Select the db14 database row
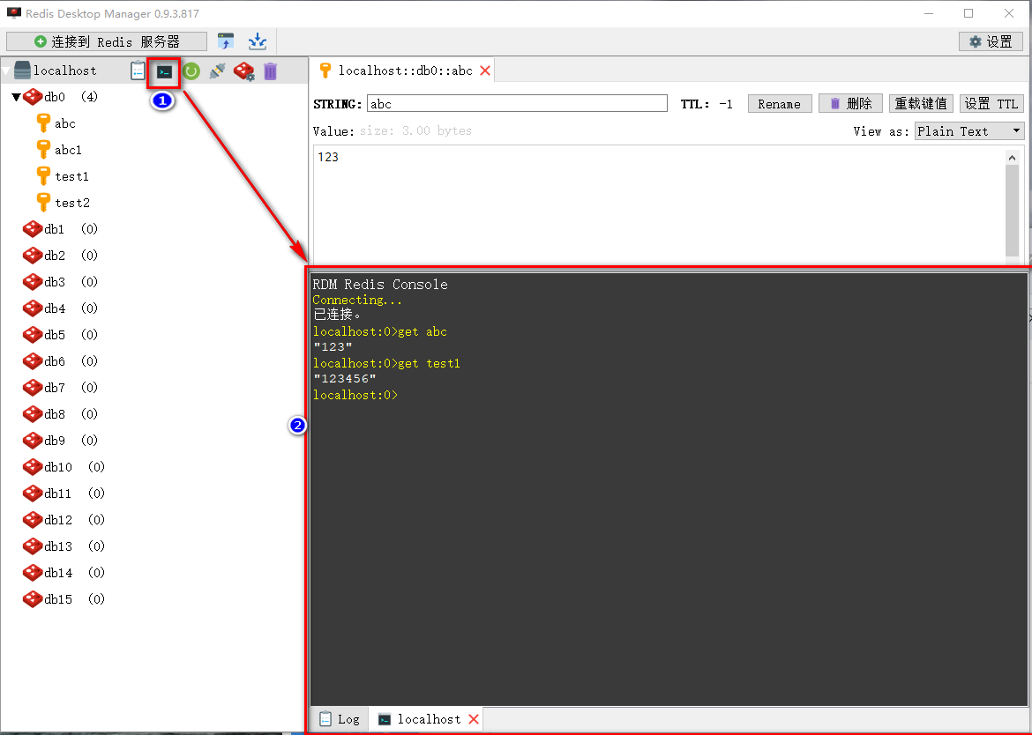 click(64, 573)
